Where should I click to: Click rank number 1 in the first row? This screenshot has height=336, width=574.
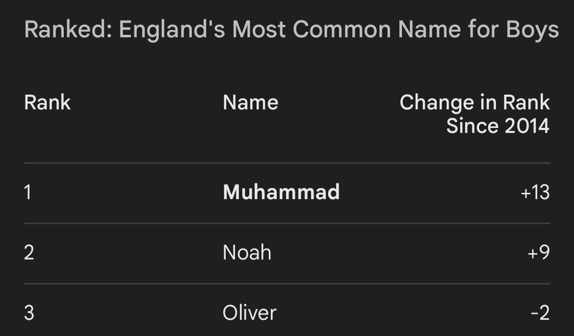tap(28, 192)
